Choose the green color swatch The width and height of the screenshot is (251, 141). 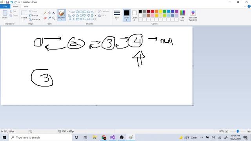164,11
